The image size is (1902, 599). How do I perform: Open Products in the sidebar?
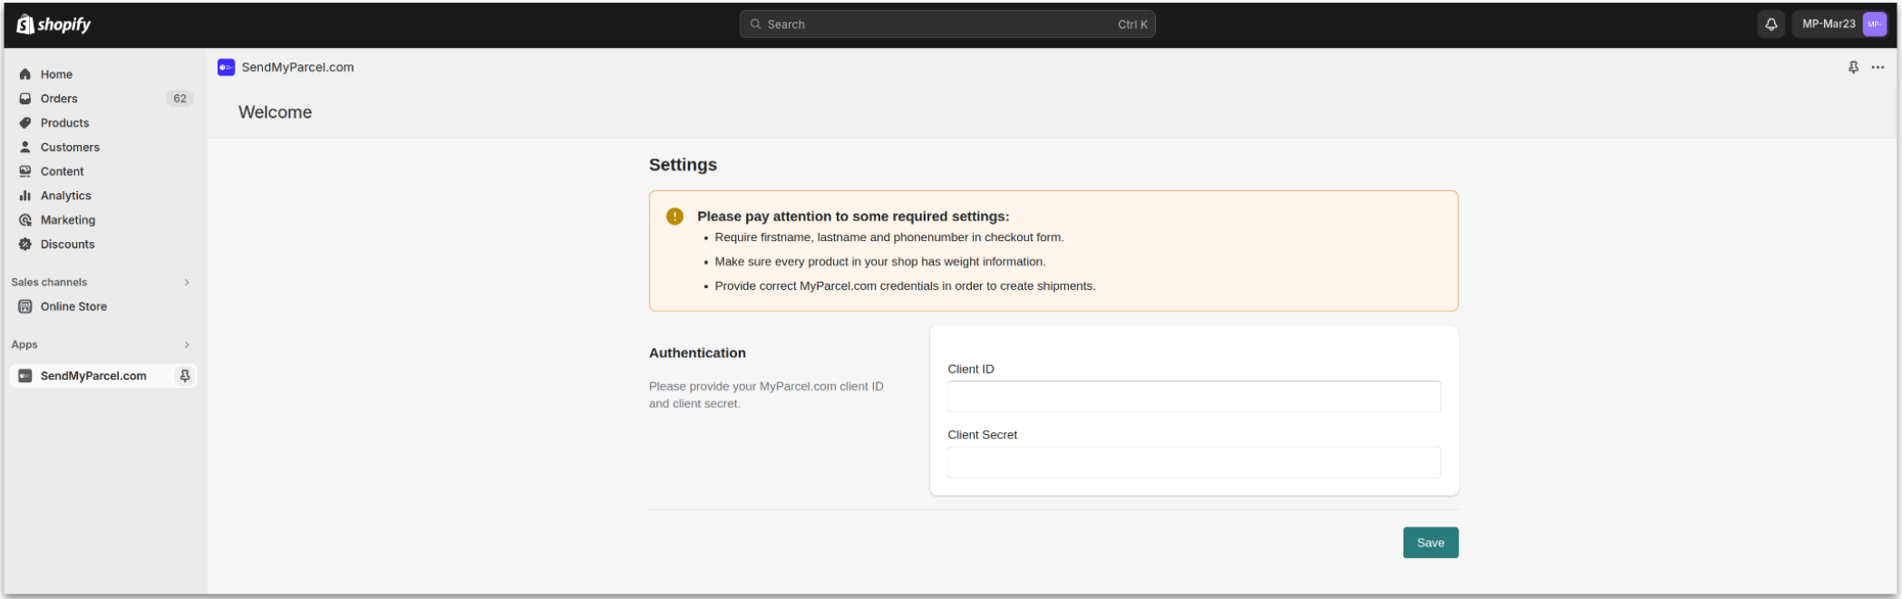point(64,123)
